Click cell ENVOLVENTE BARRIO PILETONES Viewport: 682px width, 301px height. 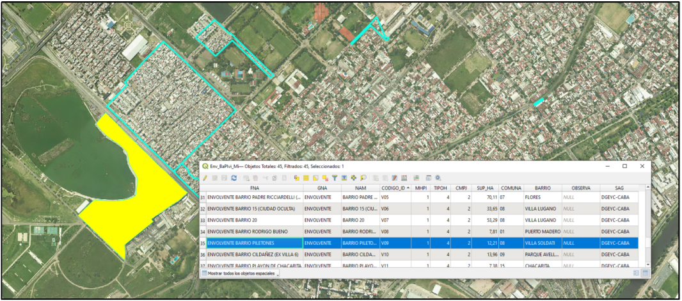click(255, 243)
